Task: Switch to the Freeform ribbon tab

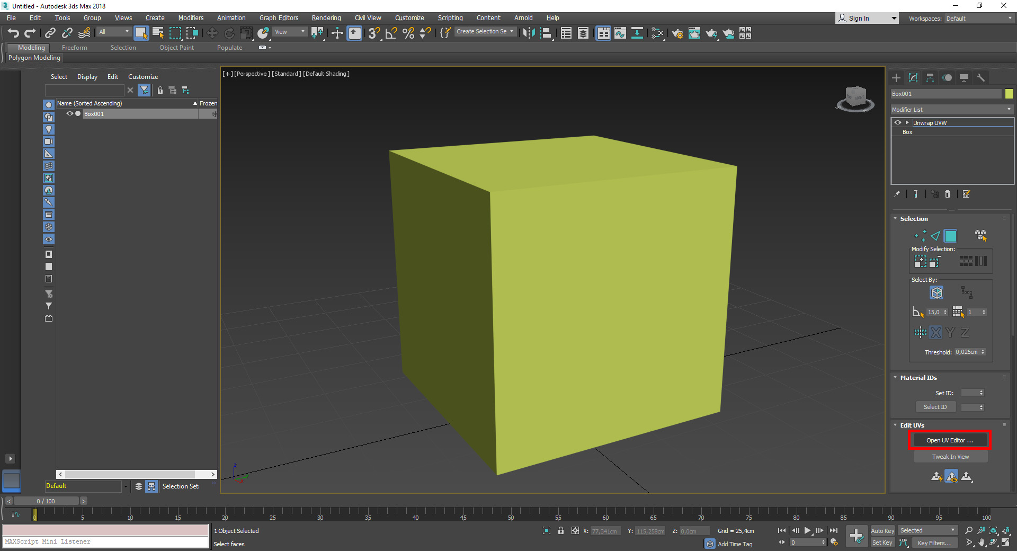Action: pyautogui.click(x=74, y=48)
